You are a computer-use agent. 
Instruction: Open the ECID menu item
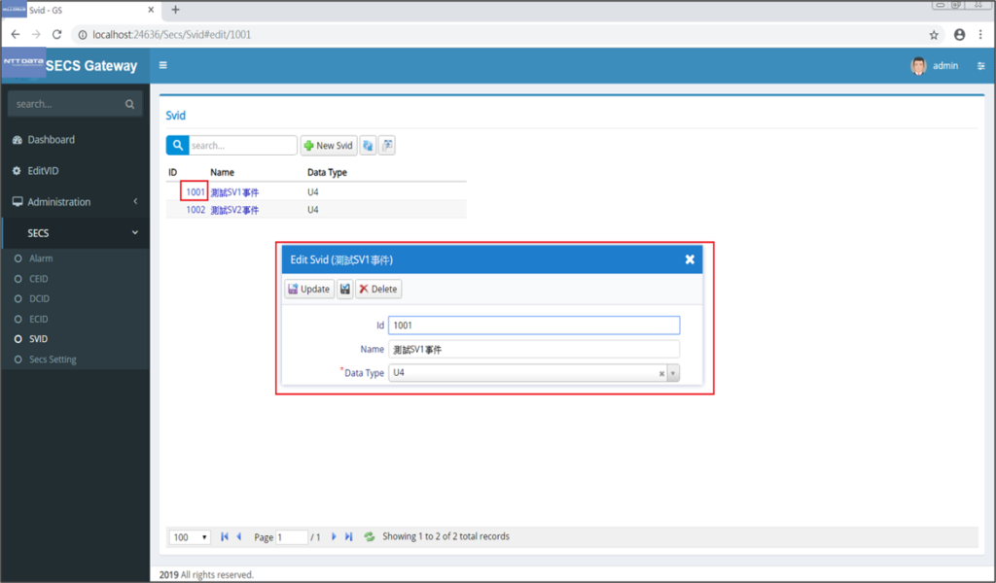[x=39, y=319]
